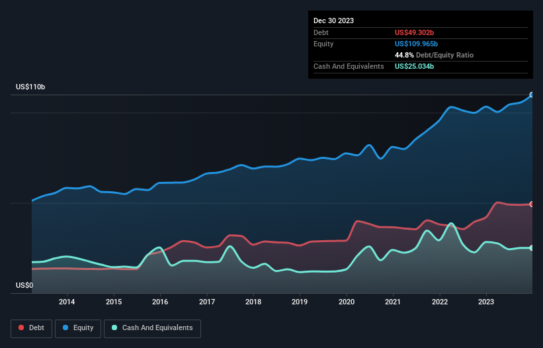Click the 44.8% Debt/Equity Ratio text
The height and width of the screenshot is (348, 543).
coord(434,55)
